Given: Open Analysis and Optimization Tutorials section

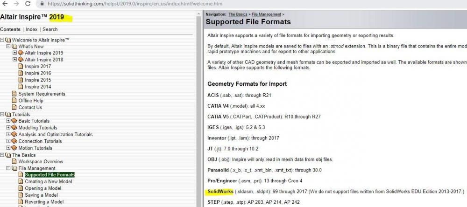Looking at the screenshot, I should [56, 134].
